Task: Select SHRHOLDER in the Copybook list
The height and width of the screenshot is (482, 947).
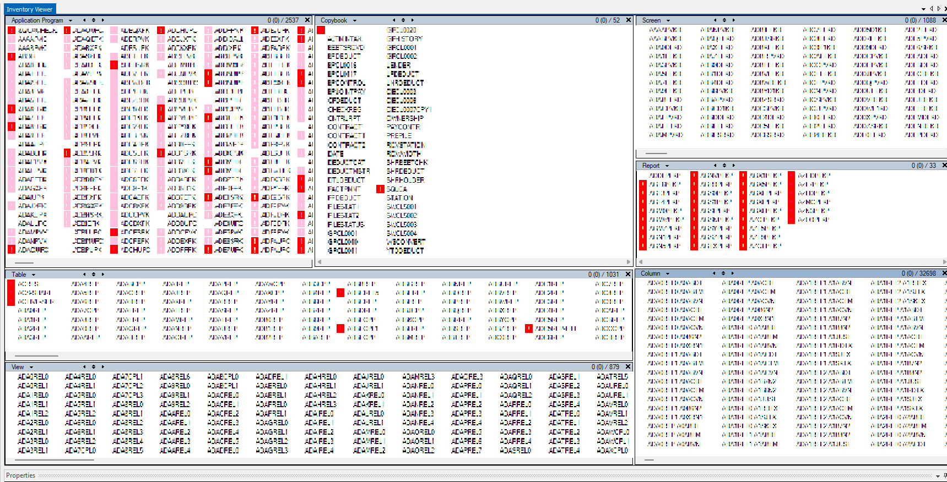Action: tap(405, 180)
